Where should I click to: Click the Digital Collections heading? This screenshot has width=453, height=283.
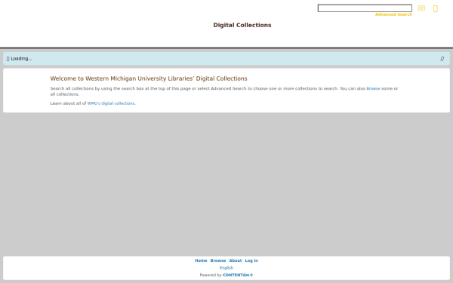(x=242, y=25)
